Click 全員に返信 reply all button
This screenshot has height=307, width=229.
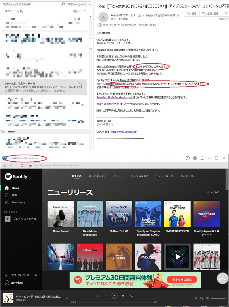pos(210,13)
